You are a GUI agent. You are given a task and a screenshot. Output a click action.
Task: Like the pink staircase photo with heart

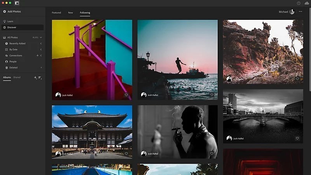126,95
